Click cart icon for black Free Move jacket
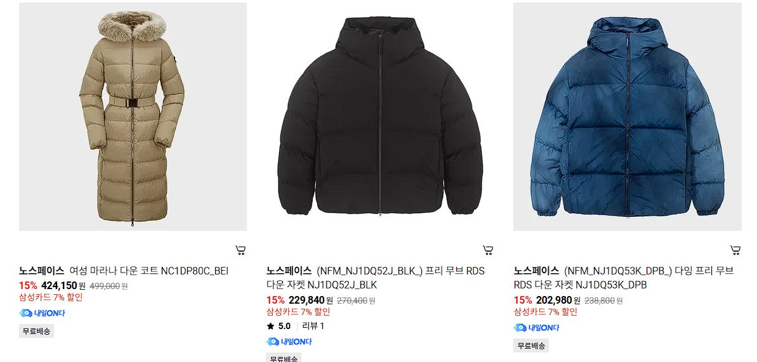757x362 pixels. [488, 250]
